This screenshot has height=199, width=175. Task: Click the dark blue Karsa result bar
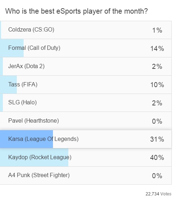(26, 139)
